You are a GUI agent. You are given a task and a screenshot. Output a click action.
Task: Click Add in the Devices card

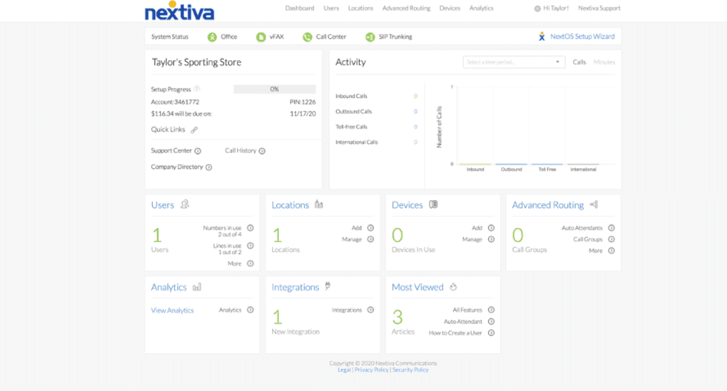[x=477, y=228]
